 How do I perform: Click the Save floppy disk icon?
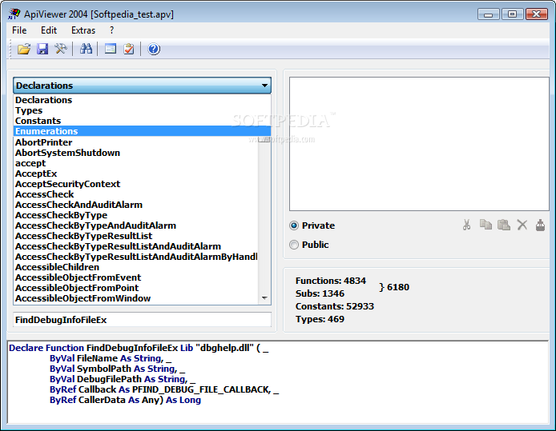[42, 49]
